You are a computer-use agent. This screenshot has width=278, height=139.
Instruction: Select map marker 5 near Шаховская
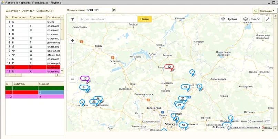click(82, 102)
